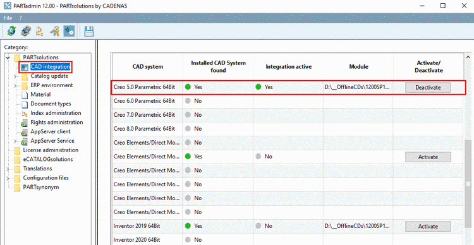
Task: Select the Inventor 2020 64Bit row
Action: (x=288, y=240)
